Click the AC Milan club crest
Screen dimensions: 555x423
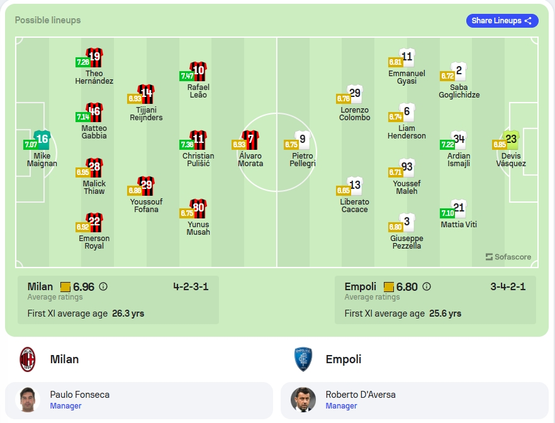coord(28,359)
